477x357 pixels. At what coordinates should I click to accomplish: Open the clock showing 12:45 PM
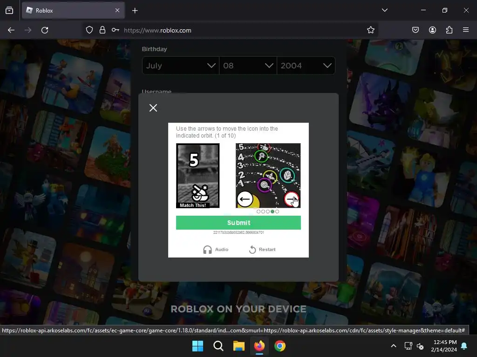(x=444, y=346)
